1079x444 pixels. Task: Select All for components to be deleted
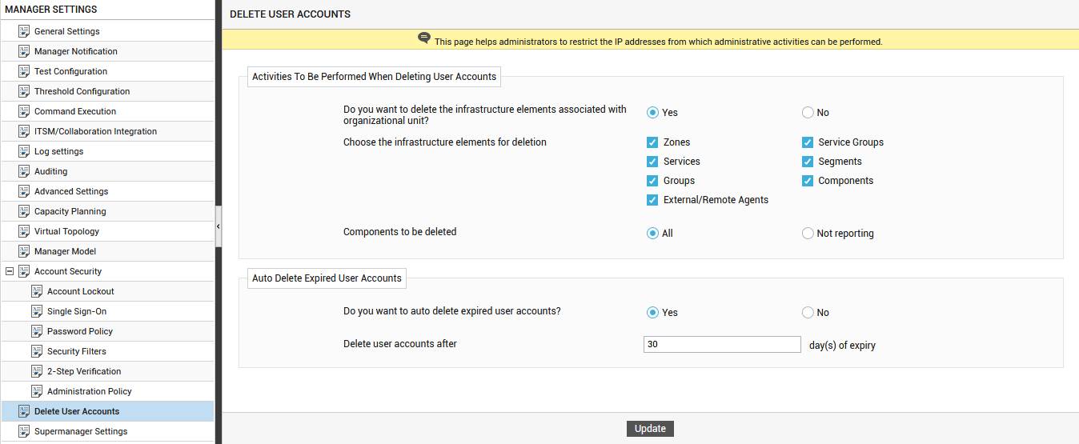pos(652,234)
